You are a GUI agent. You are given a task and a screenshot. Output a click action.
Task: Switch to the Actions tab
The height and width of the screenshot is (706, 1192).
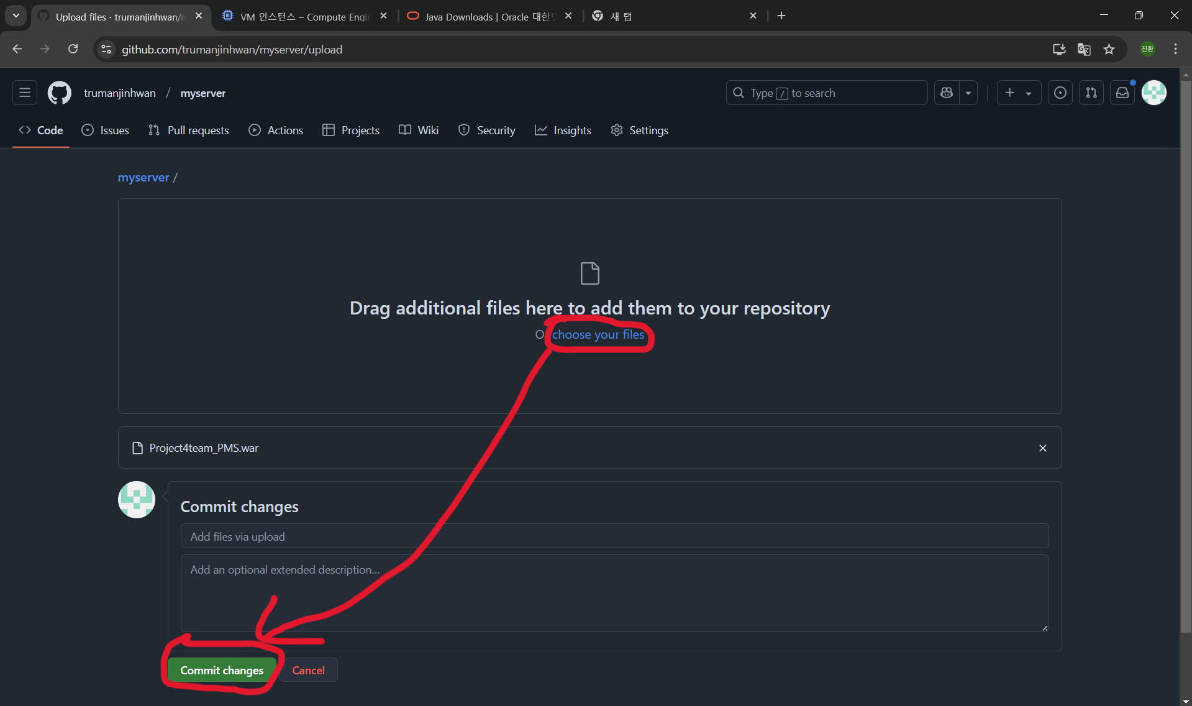click(276, 131)
